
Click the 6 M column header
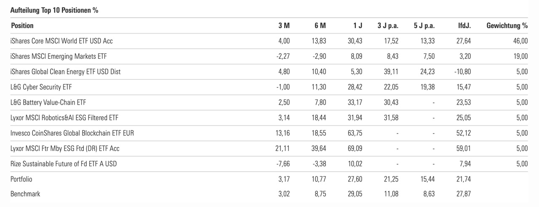point(320,26)
